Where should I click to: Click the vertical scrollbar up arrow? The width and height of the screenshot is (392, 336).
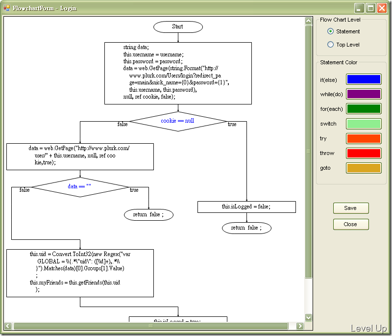308,21
